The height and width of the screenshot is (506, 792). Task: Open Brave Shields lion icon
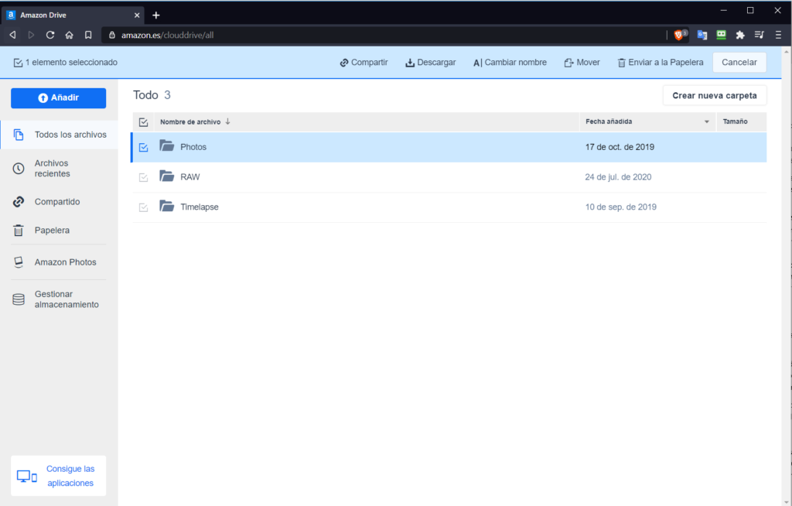680,35
